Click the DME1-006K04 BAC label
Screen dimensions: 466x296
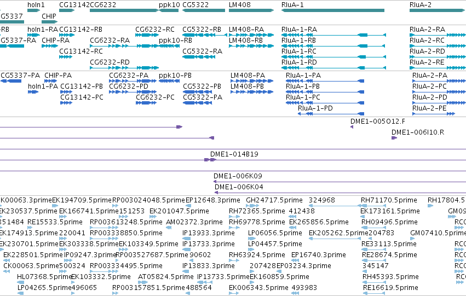(x=239, y=187)
